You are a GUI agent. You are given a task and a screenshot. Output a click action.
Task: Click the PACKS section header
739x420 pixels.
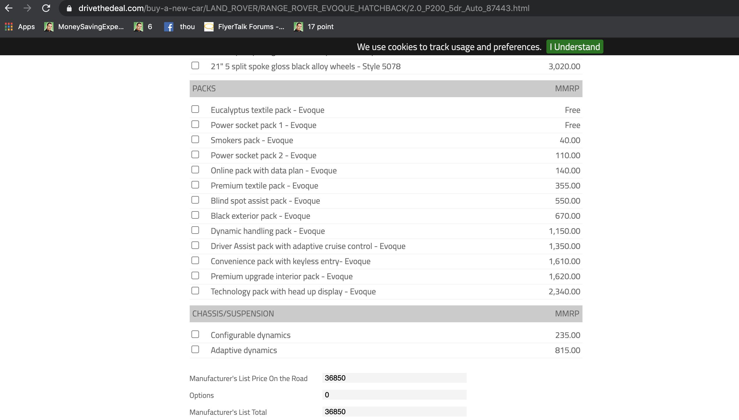click(x=386, y=88)
